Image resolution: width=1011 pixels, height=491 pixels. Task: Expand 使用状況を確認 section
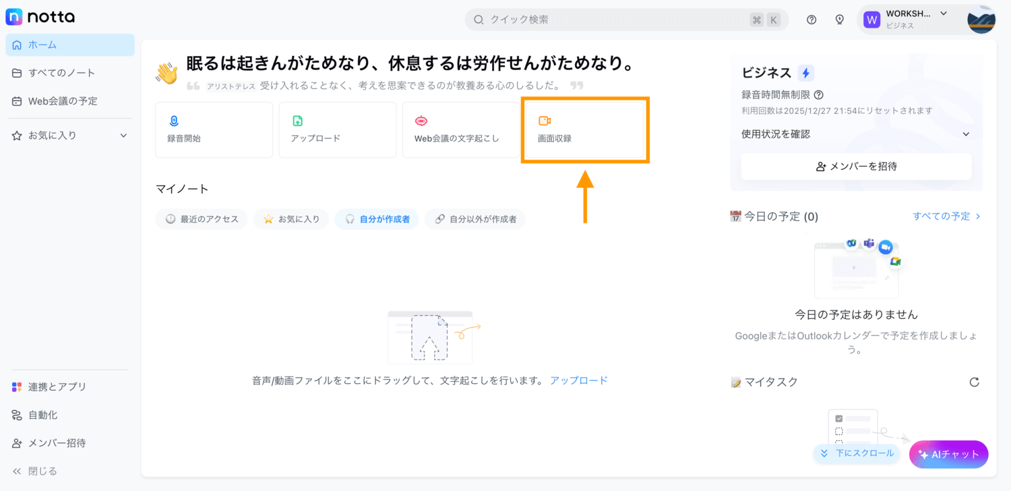tap(856, 134)
